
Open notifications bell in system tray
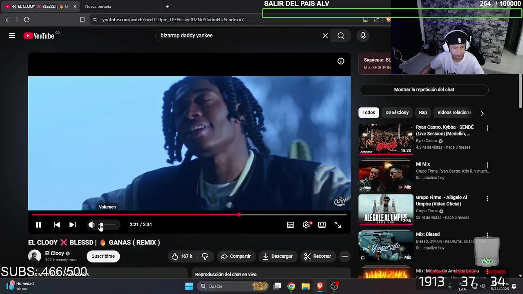(514, 286)
